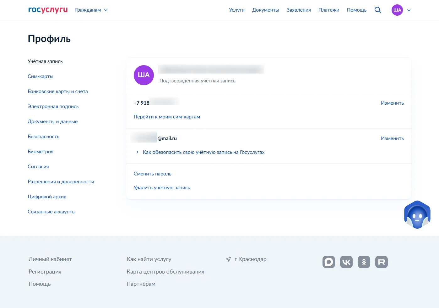This screenshot has width=439, height=308.
Task: Open the Партнёрам footer link
Action: tap(141, 284)
